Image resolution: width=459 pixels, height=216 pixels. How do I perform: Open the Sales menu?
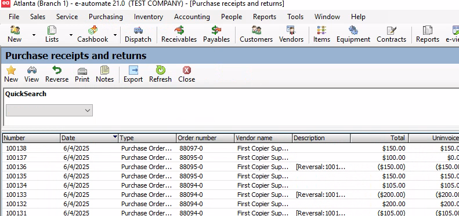coord(38,17)
